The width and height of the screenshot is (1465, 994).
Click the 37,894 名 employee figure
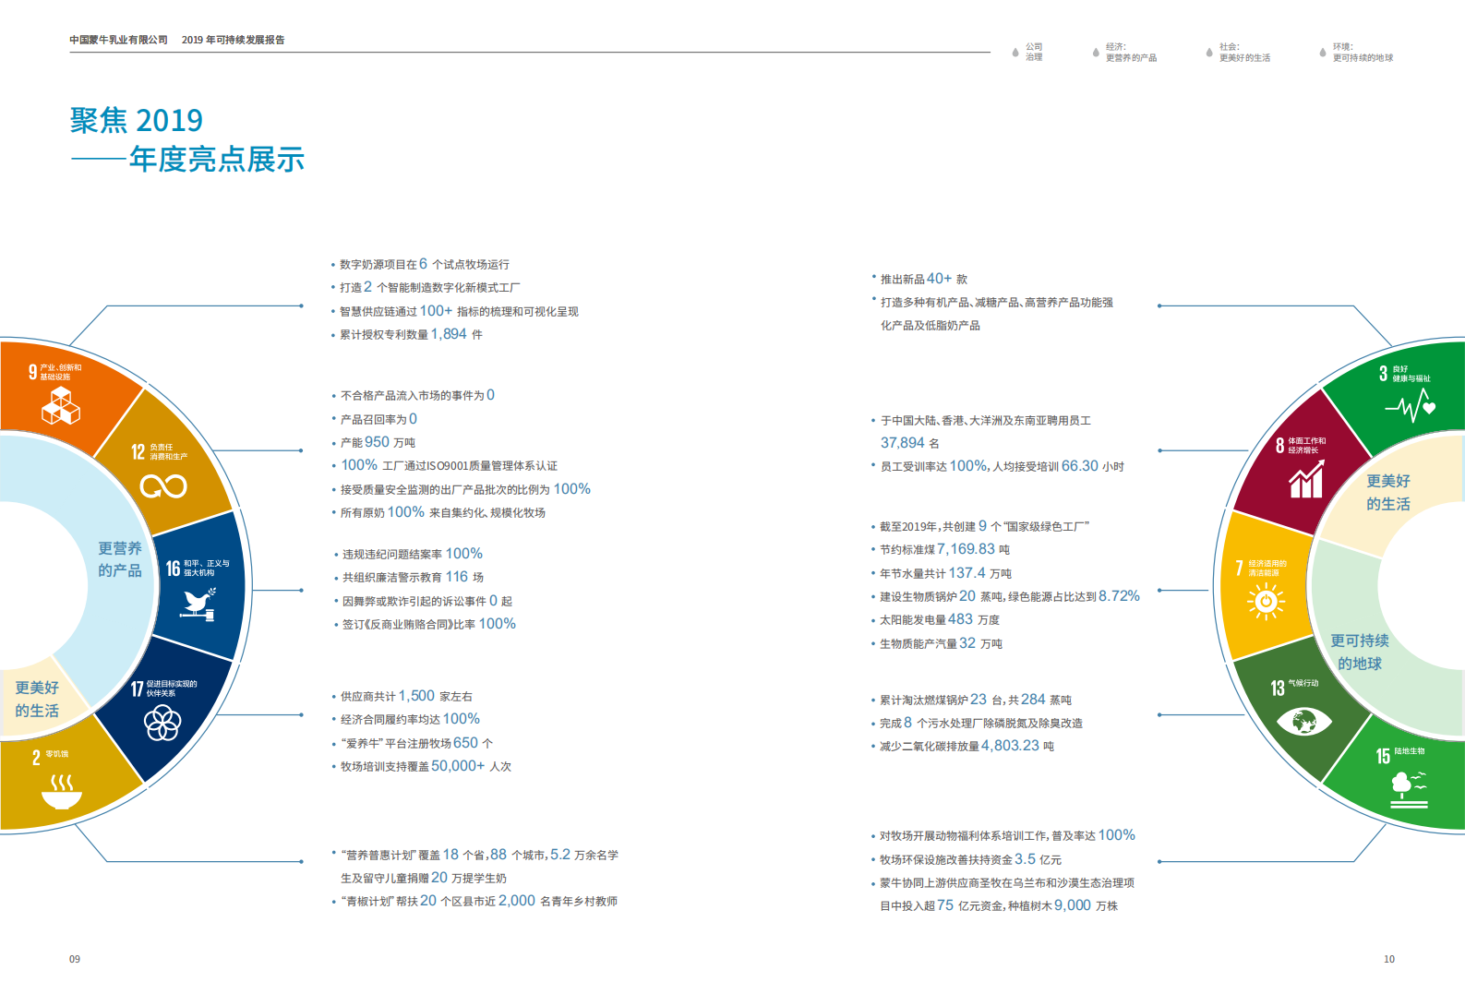pos(909,443)
